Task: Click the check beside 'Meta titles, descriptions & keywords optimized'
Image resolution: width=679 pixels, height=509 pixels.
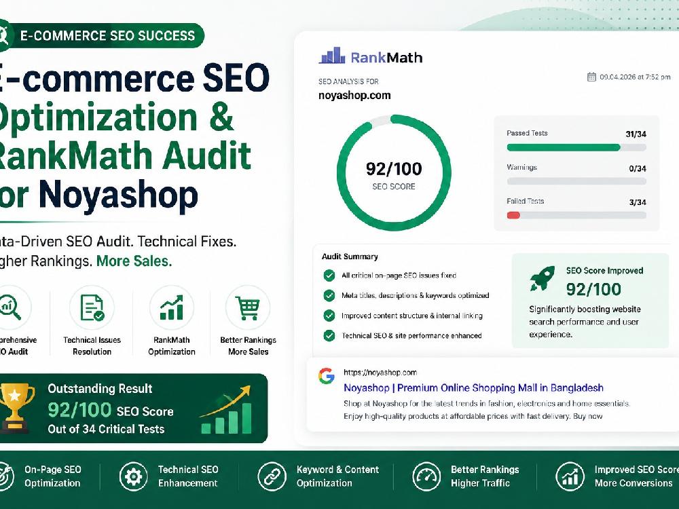Action: click(329, 296)
